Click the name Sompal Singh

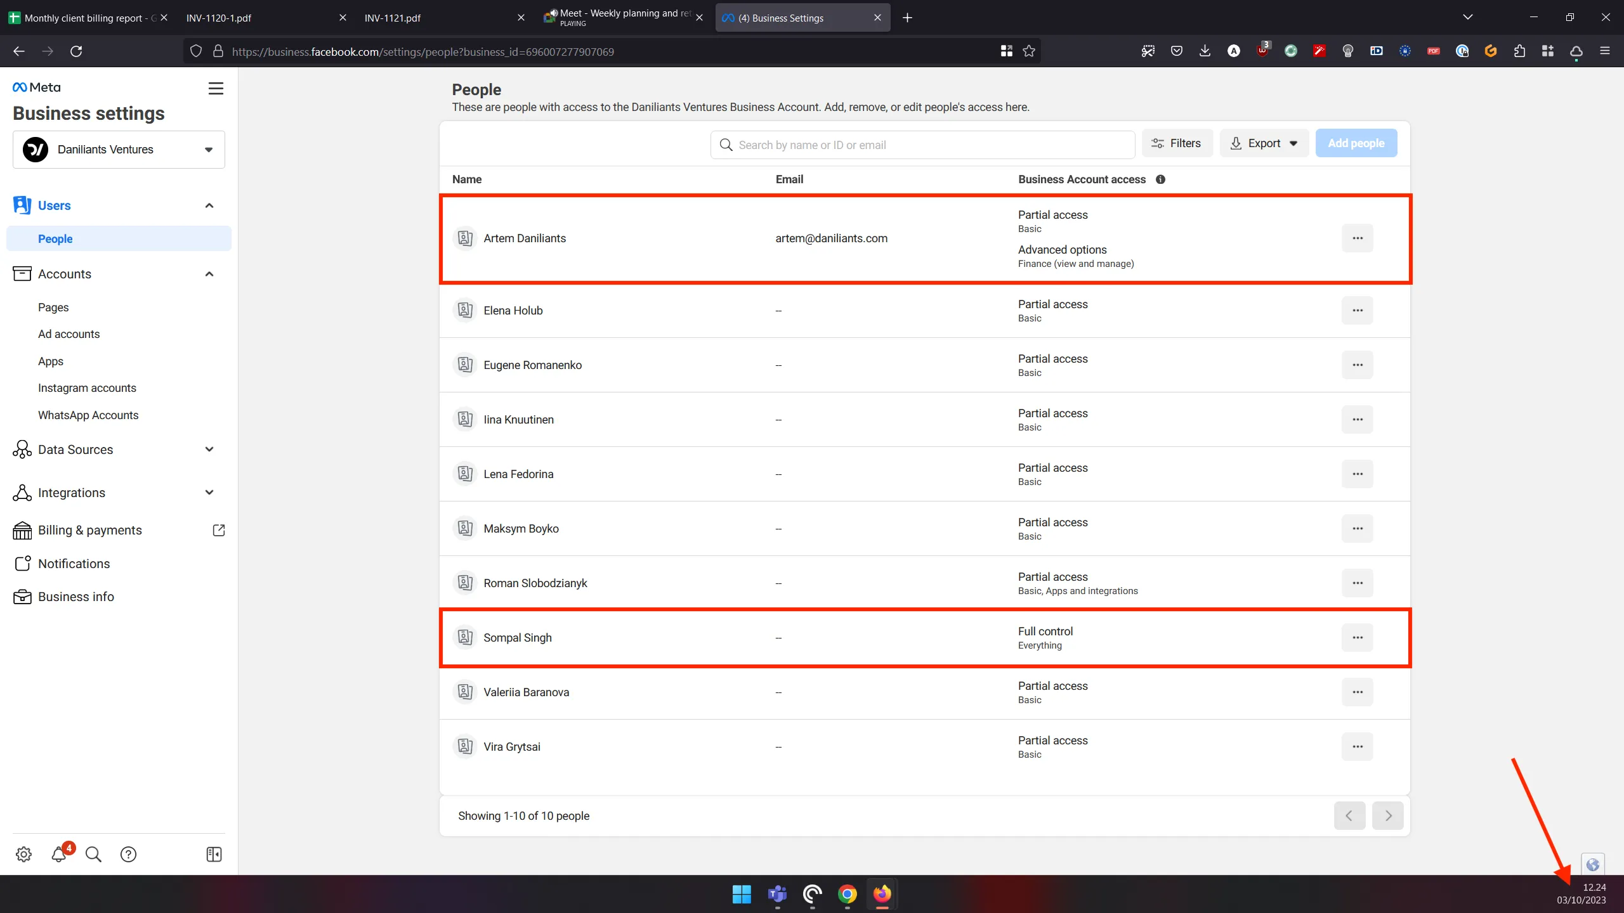[x=518, y=638]
